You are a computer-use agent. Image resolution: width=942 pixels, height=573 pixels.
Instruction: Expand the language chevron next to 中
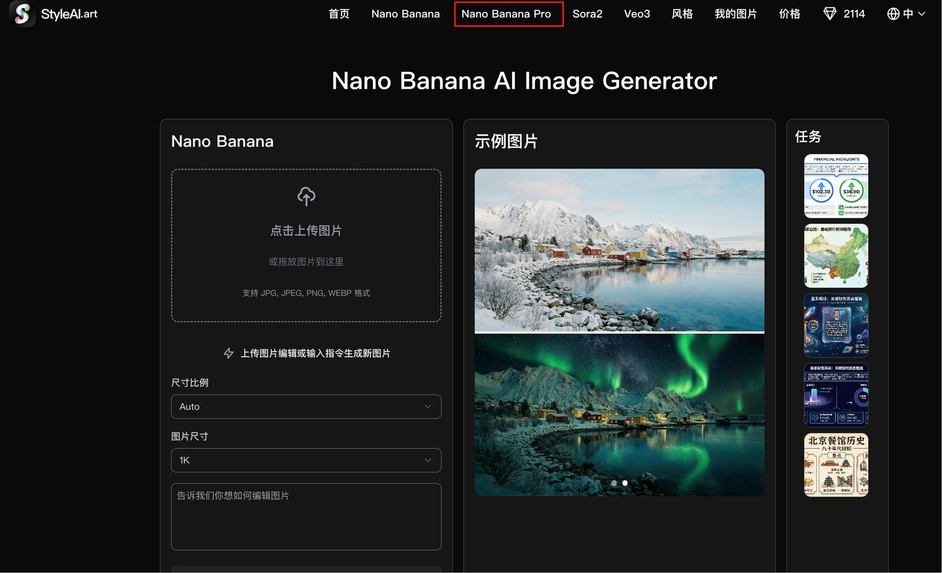tap(922, 13)
